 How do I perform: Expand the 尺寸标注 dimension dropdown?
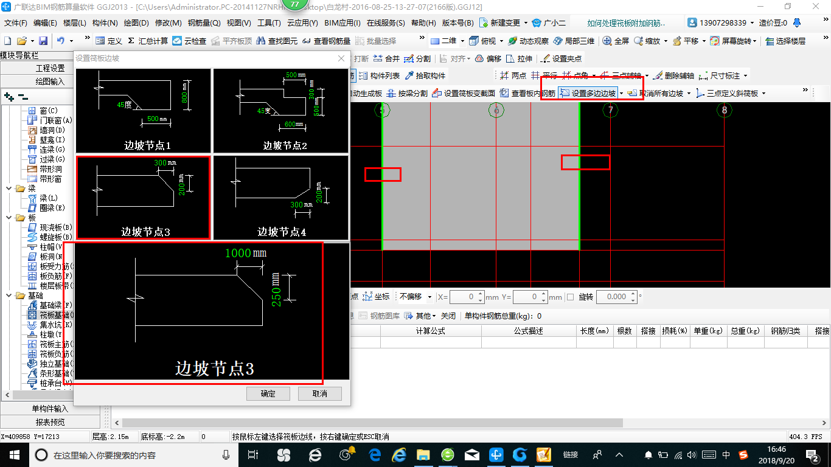coord(745,75)
